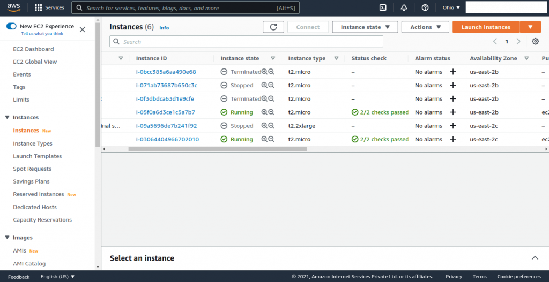Go to Instance Types page

click(x=33, y=143)
